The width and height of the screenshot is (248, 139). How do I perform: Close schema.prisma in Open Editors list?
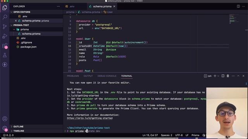[x=16, y=20]
